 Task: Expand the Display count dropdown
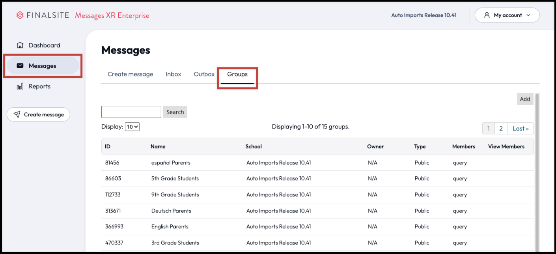132,127
